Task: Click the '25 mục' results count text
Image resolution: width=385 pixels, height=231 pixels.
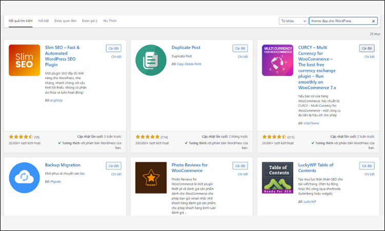Action: [375, 34]
